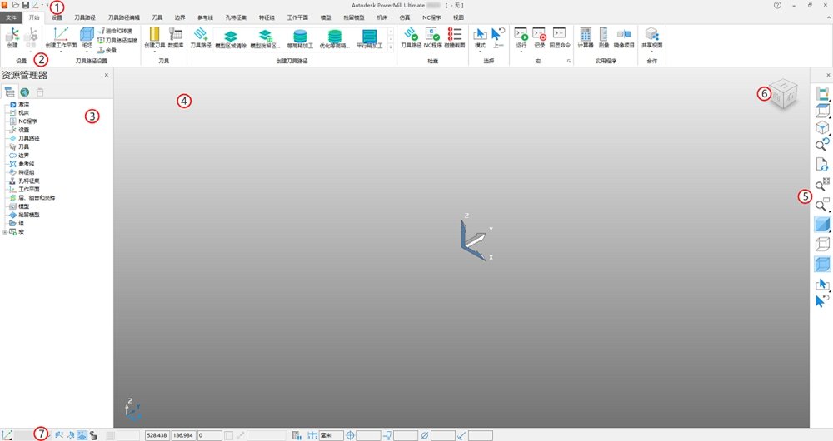Open the 毫米 units box in the status bar
The height and width of the screenshot is (441, 833).
[331, 435]
